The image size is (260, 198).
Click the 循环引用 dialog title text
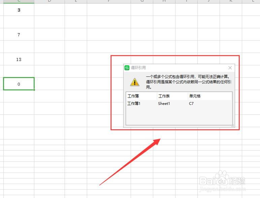138,68
